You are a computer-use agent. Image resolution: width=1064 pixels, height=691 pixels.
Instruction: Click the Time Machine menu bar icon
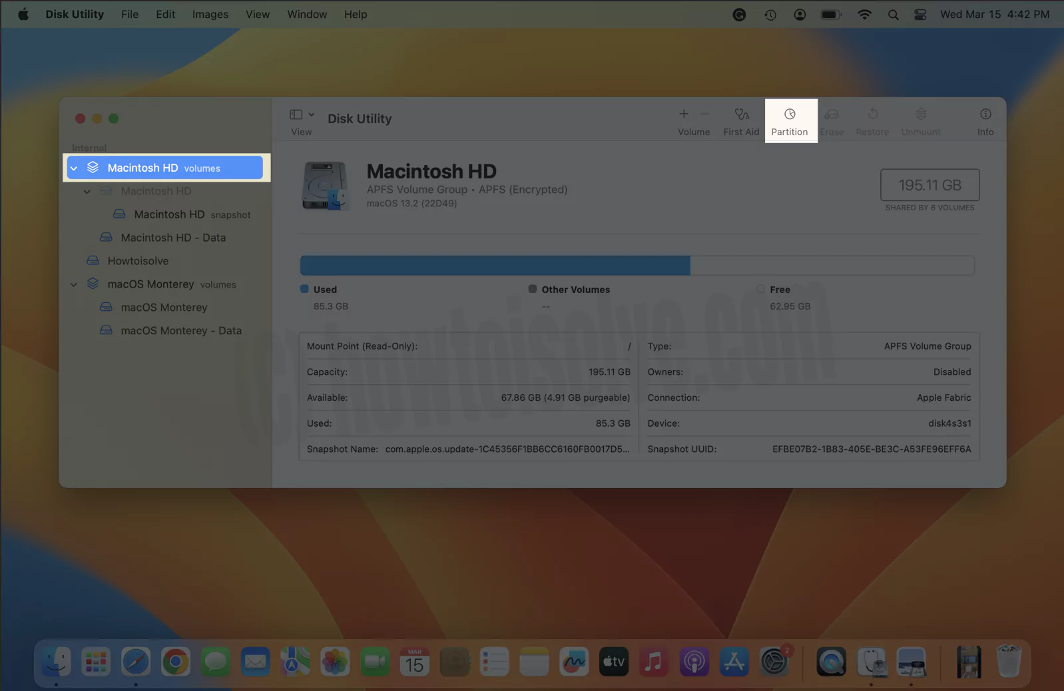point(770,15)
